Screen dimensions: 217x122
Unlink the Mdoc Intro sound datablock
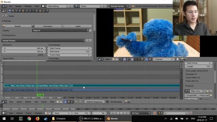[x=211, y=91]
